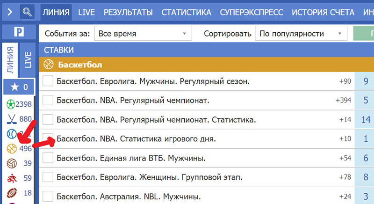Check Австралия NBL Мужчины checkbox
The image size is (374, 204).
pos(48,197)
